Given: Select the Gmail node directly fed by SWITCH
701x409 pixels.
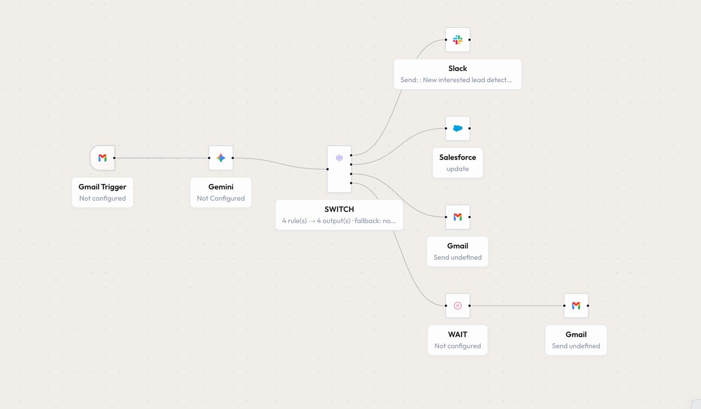Looking at the screenshot, I should pyautogui.click(x=457, y=217).
